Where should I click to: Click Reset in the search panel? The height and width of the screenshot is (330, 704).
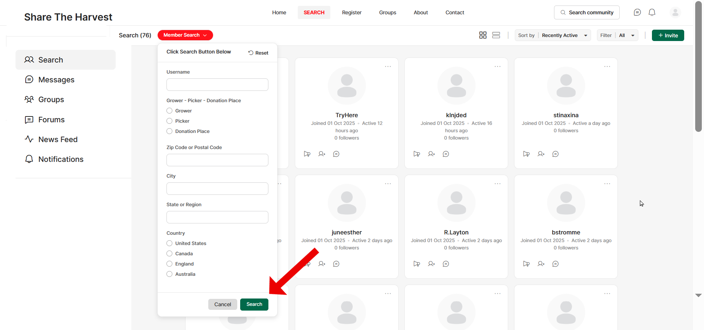pyautogui.click(x=258, y=53)
